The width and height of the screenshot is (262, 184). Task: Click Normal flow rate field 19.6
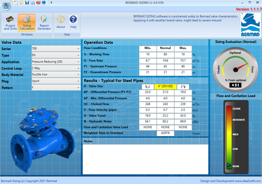pyautogui.click(x=165, y=61)
